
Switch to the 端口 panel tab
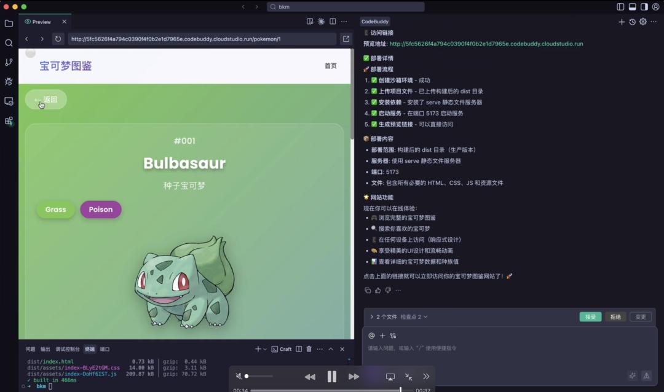coord(105,349)
